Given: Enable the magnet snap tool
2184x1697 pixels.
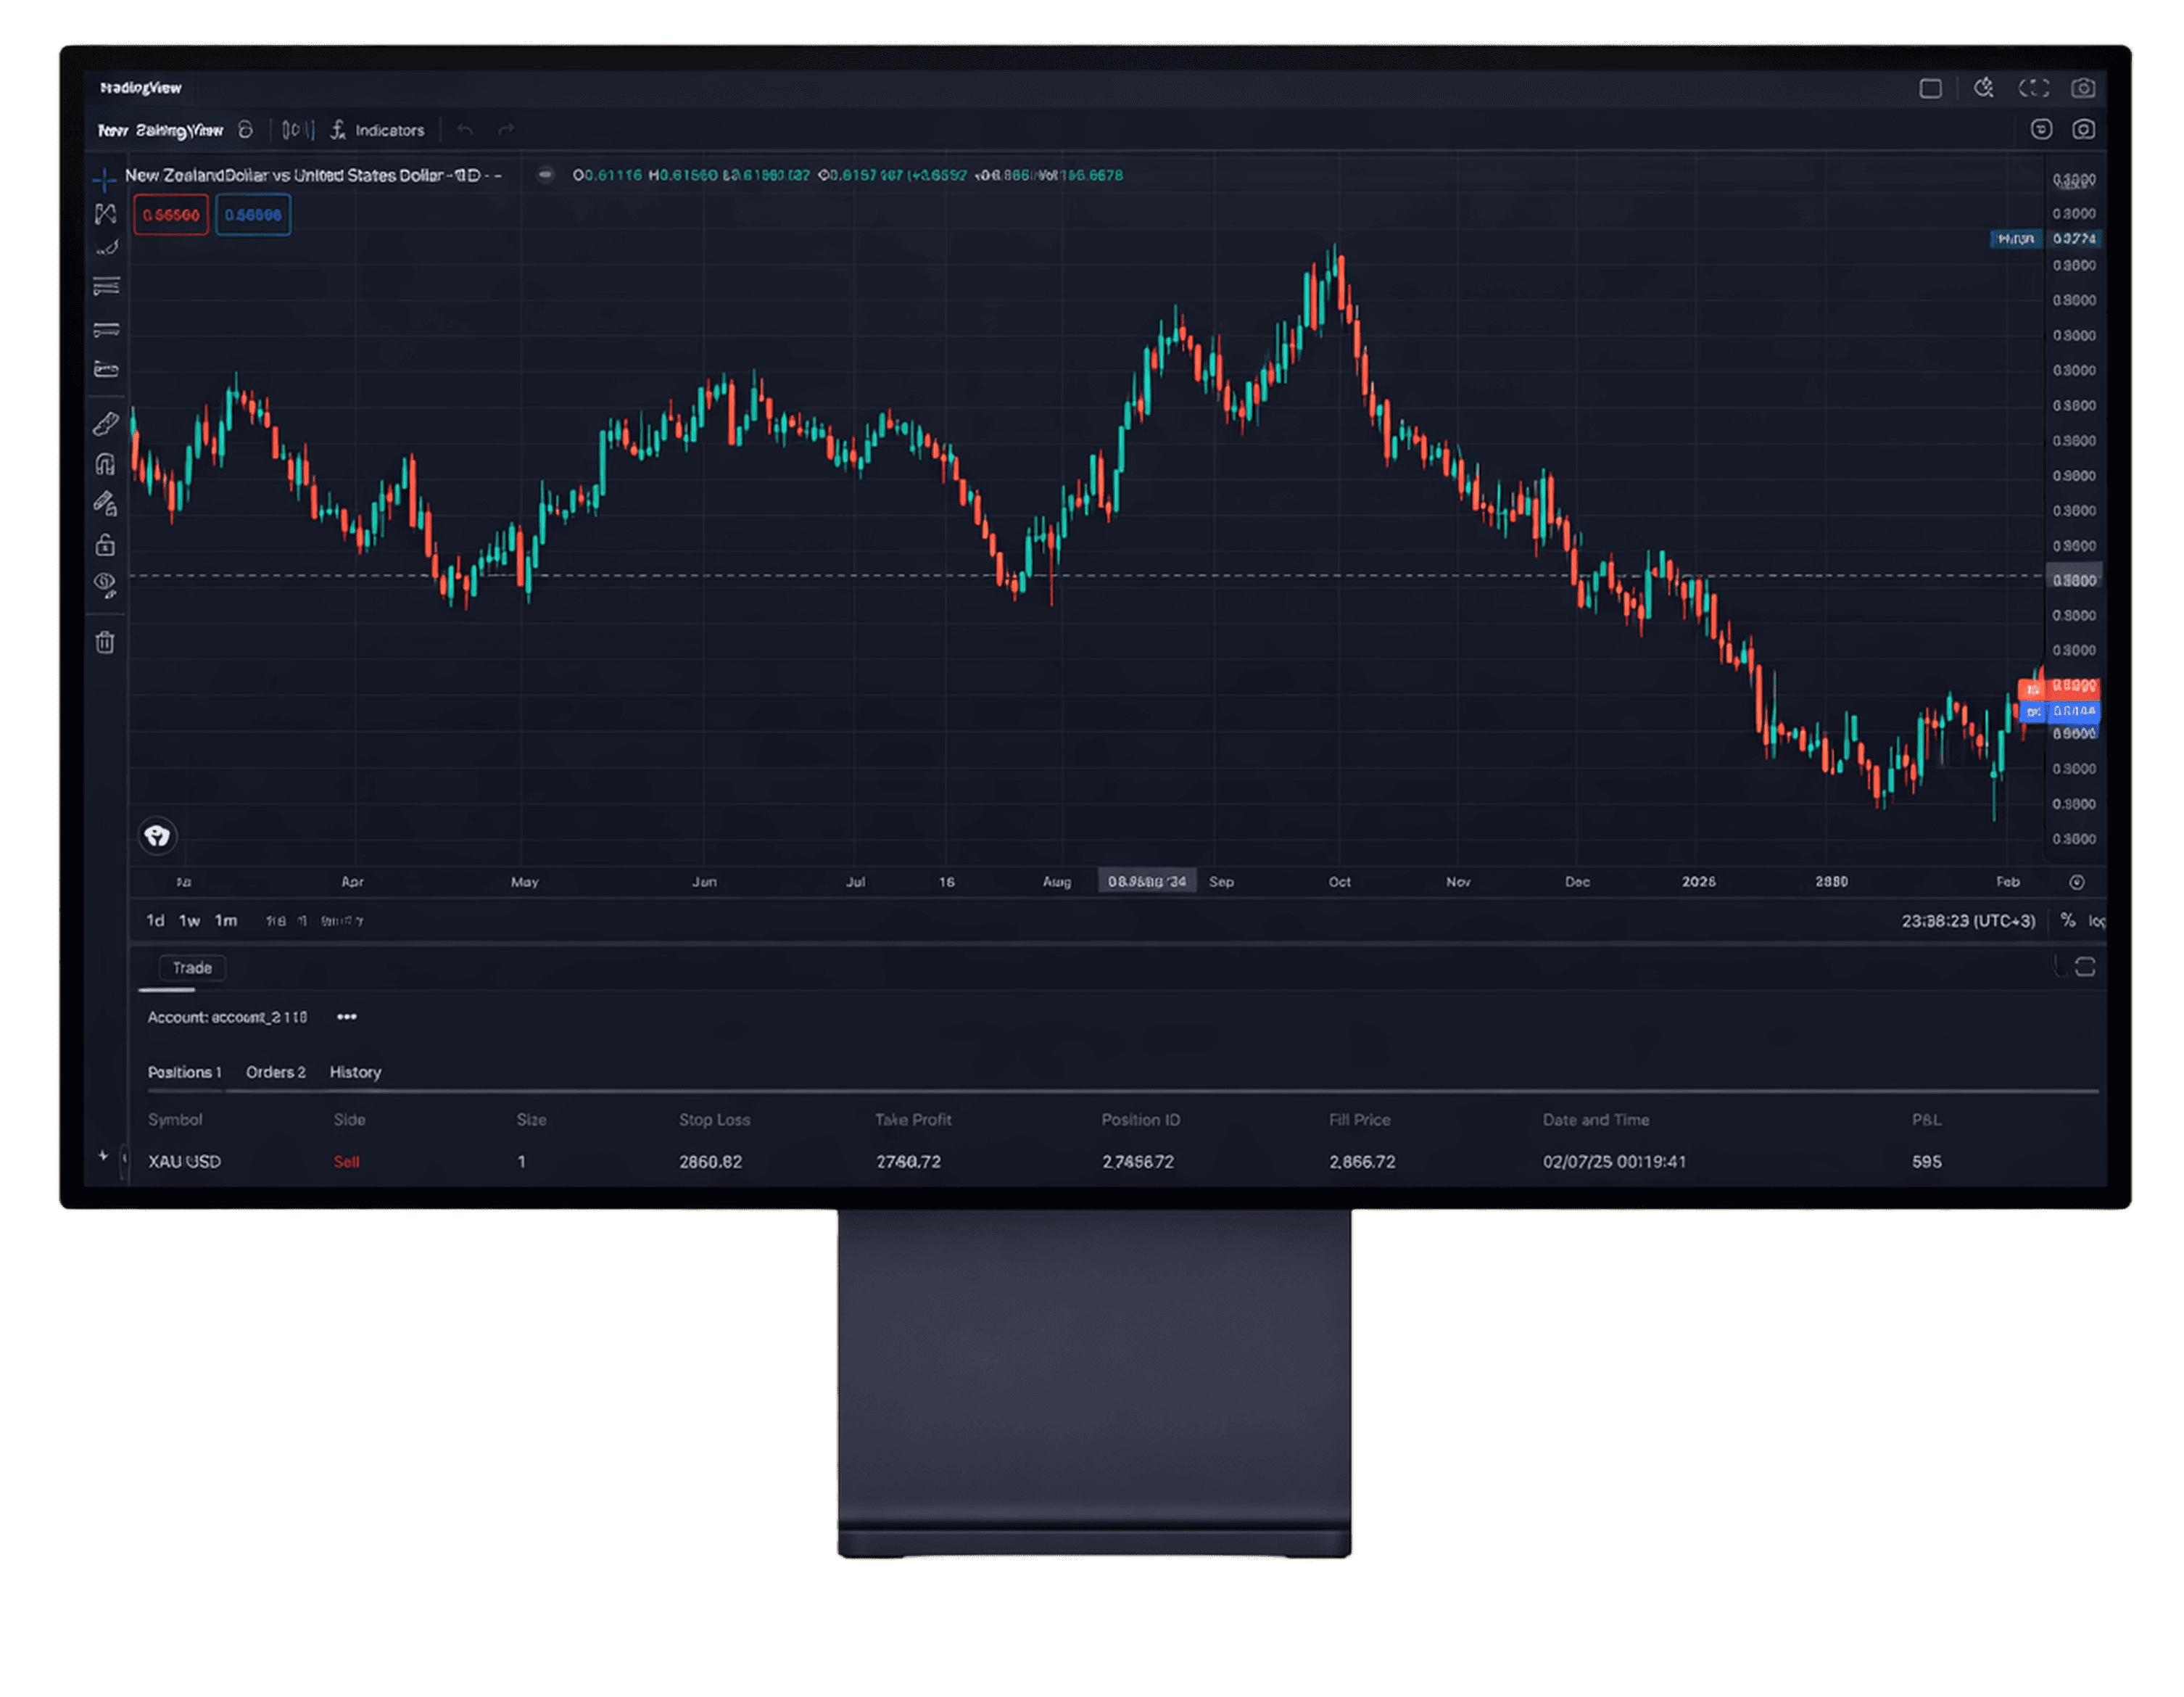Looking at the screenshot, I should 105,464.
